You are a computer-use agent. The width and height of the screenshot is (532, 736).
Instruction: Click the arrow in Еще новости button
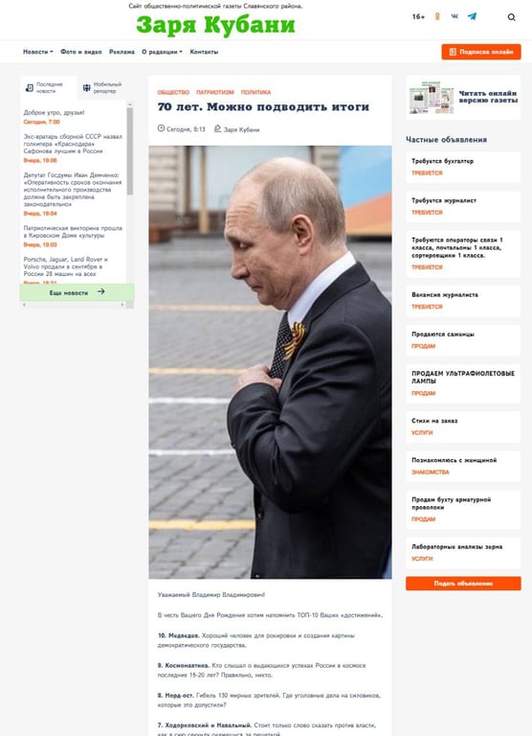click(100, 292)
